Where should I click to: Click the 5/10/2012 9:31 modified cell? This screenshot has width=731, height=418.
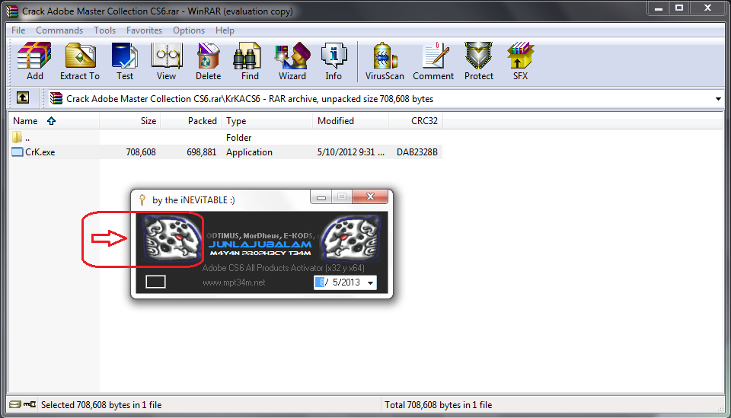click(x=350, y=152)
